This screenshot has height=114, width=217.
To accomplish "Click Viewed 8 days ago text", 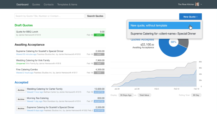I will [35, 110].
